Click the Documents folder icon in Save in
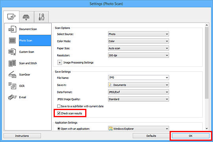The width and height of the screenshot is (213, 142). (110, 85)
